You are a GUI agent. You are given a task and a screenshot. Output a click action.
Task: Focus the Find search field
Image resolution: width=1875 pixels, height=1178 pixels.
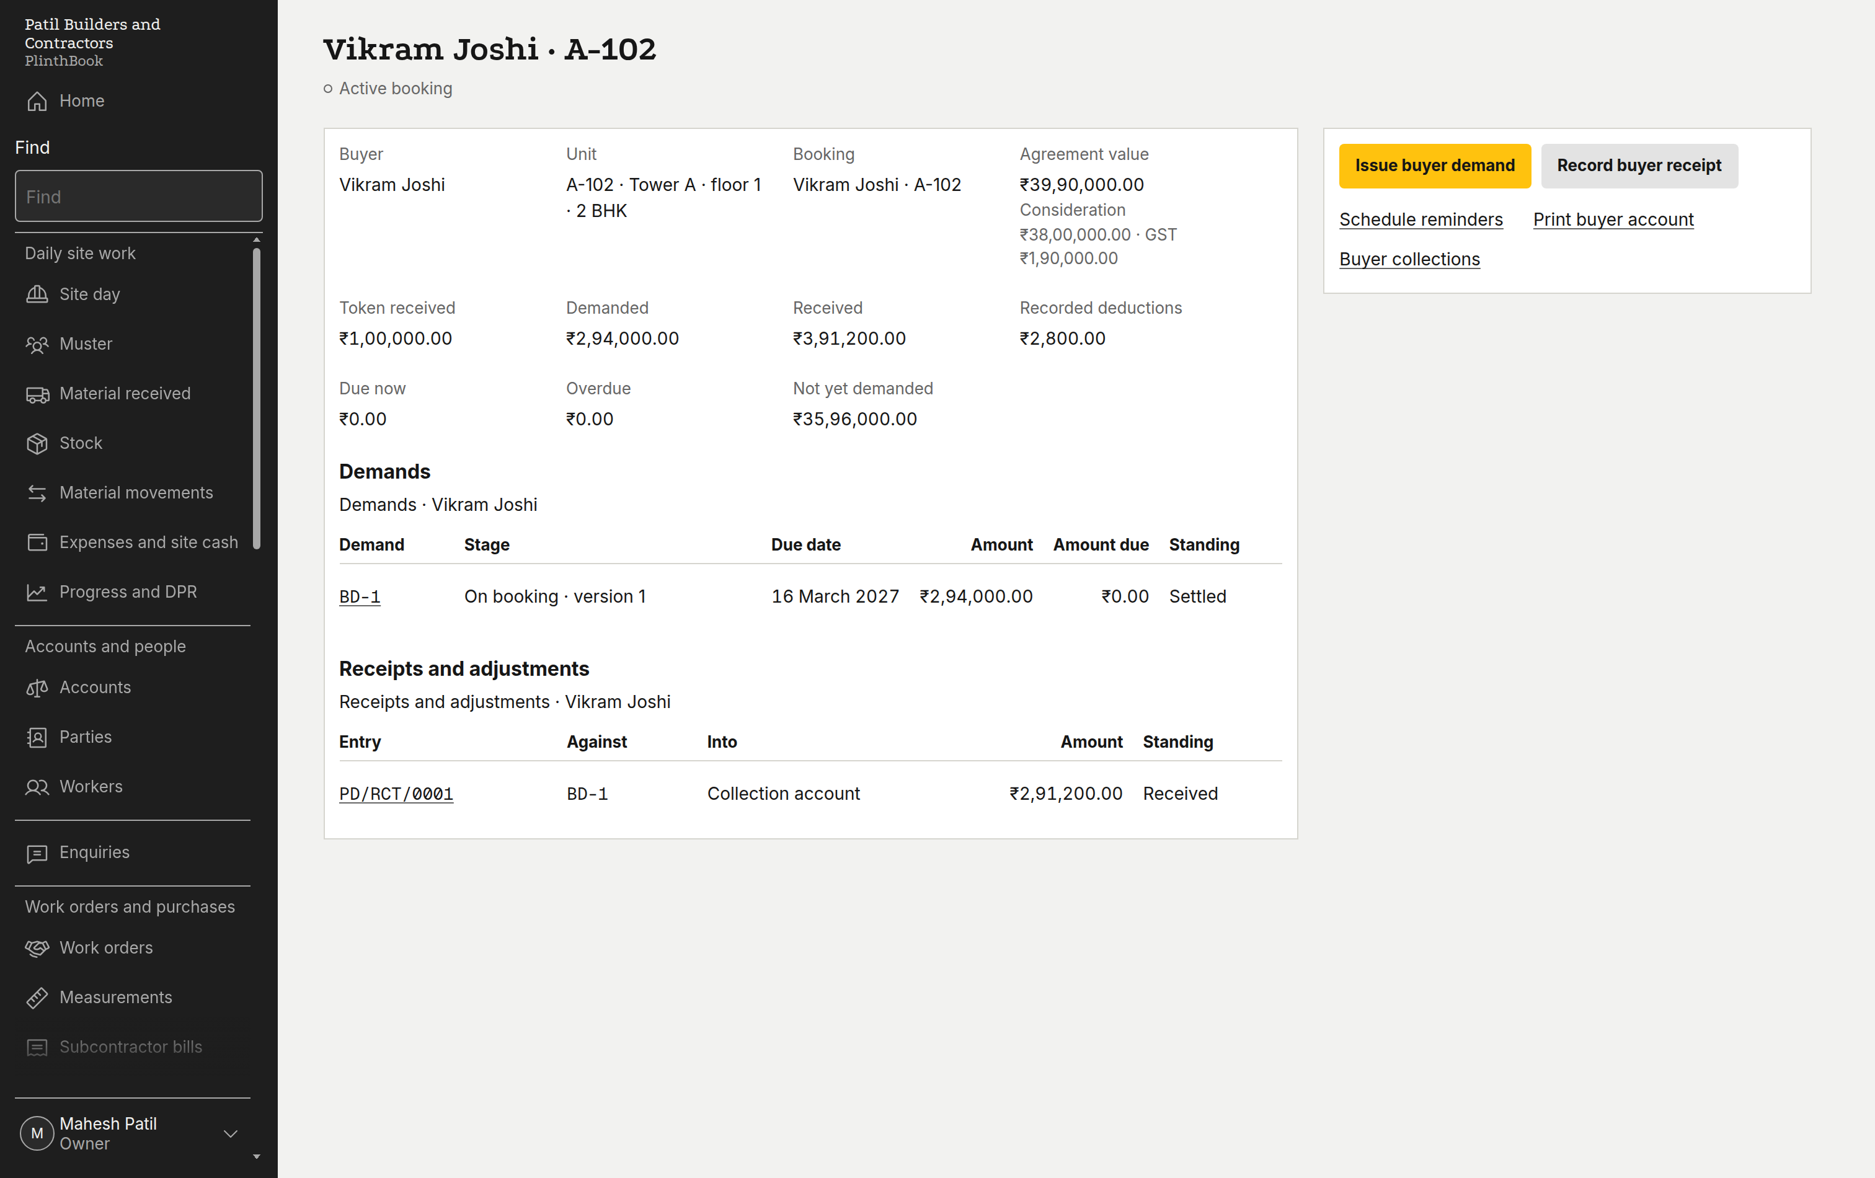tap(139, 196)
